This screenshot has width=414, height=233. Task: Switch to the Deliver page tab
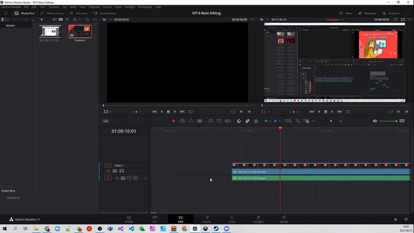coord(284,219)
